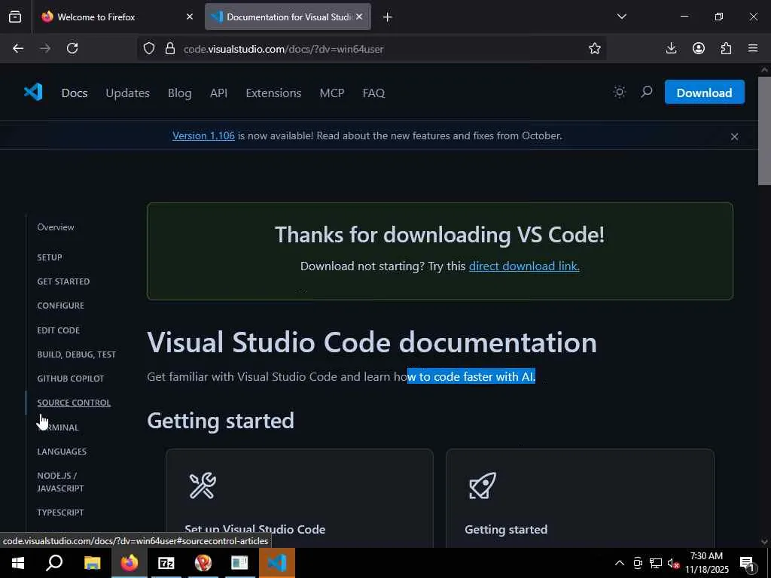This screenshot has height=578, width=771.
Task: Close the Documentation for Visual Studio tab
Action: tap(359, 17)
